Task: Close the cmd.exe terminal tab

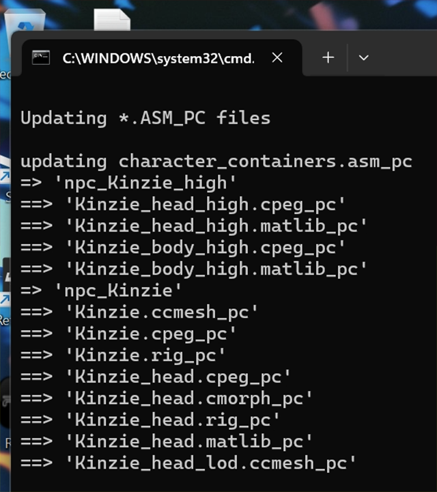Action: (277, 57)
